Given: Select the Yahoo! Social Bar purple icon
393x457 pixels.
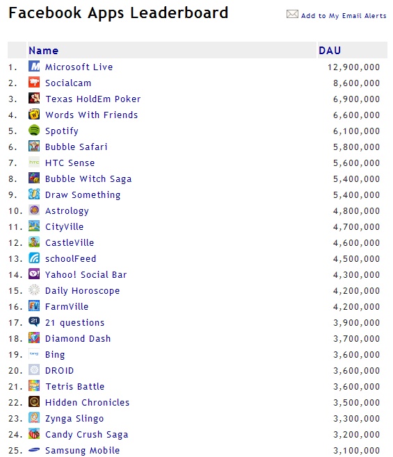Looking at the screenshot, I should click(x=34, y=274).
